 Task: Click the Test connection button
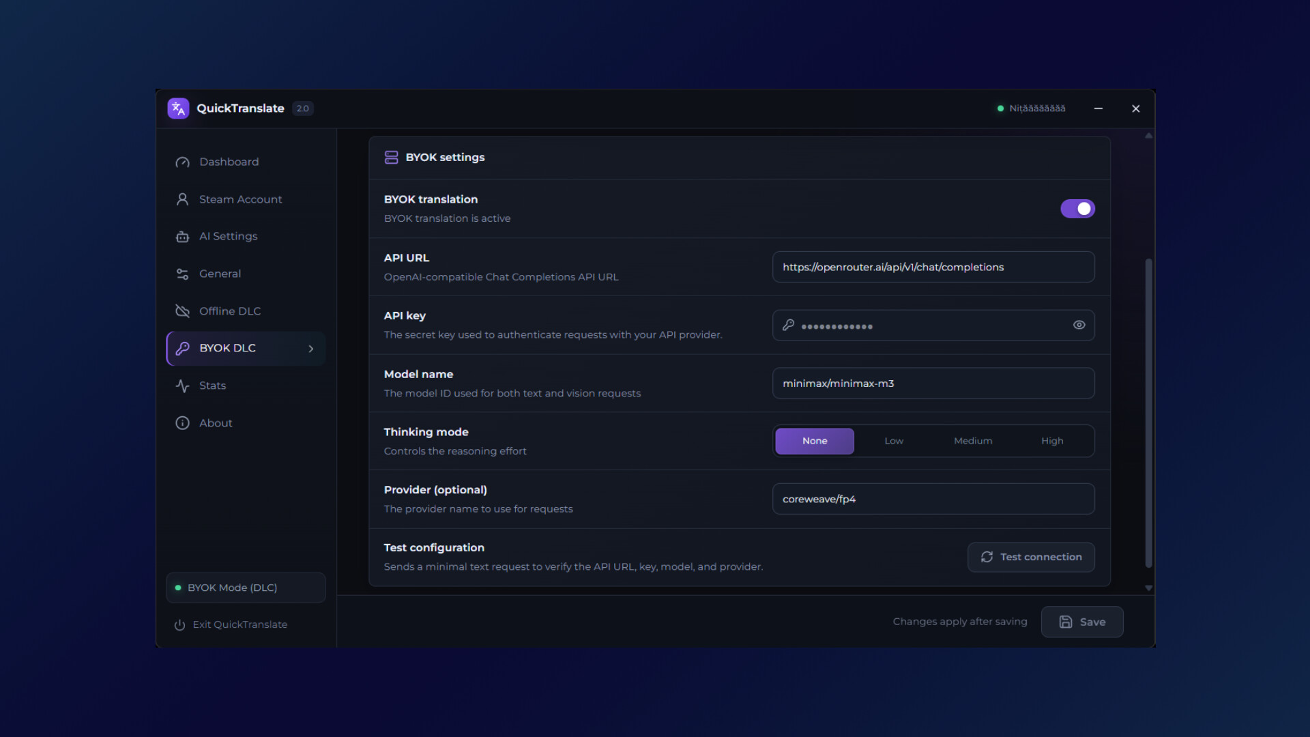[x=1031, y=558]
